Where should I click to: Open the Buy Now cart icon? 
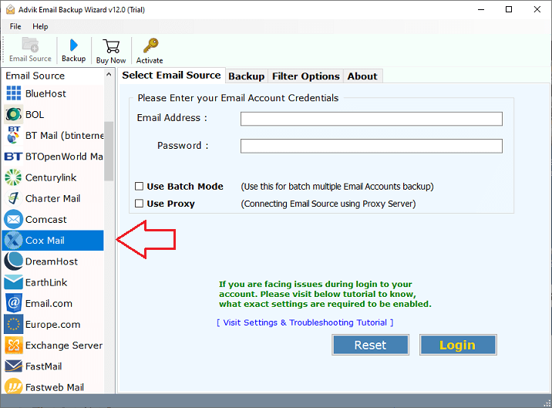click(111, 46)
